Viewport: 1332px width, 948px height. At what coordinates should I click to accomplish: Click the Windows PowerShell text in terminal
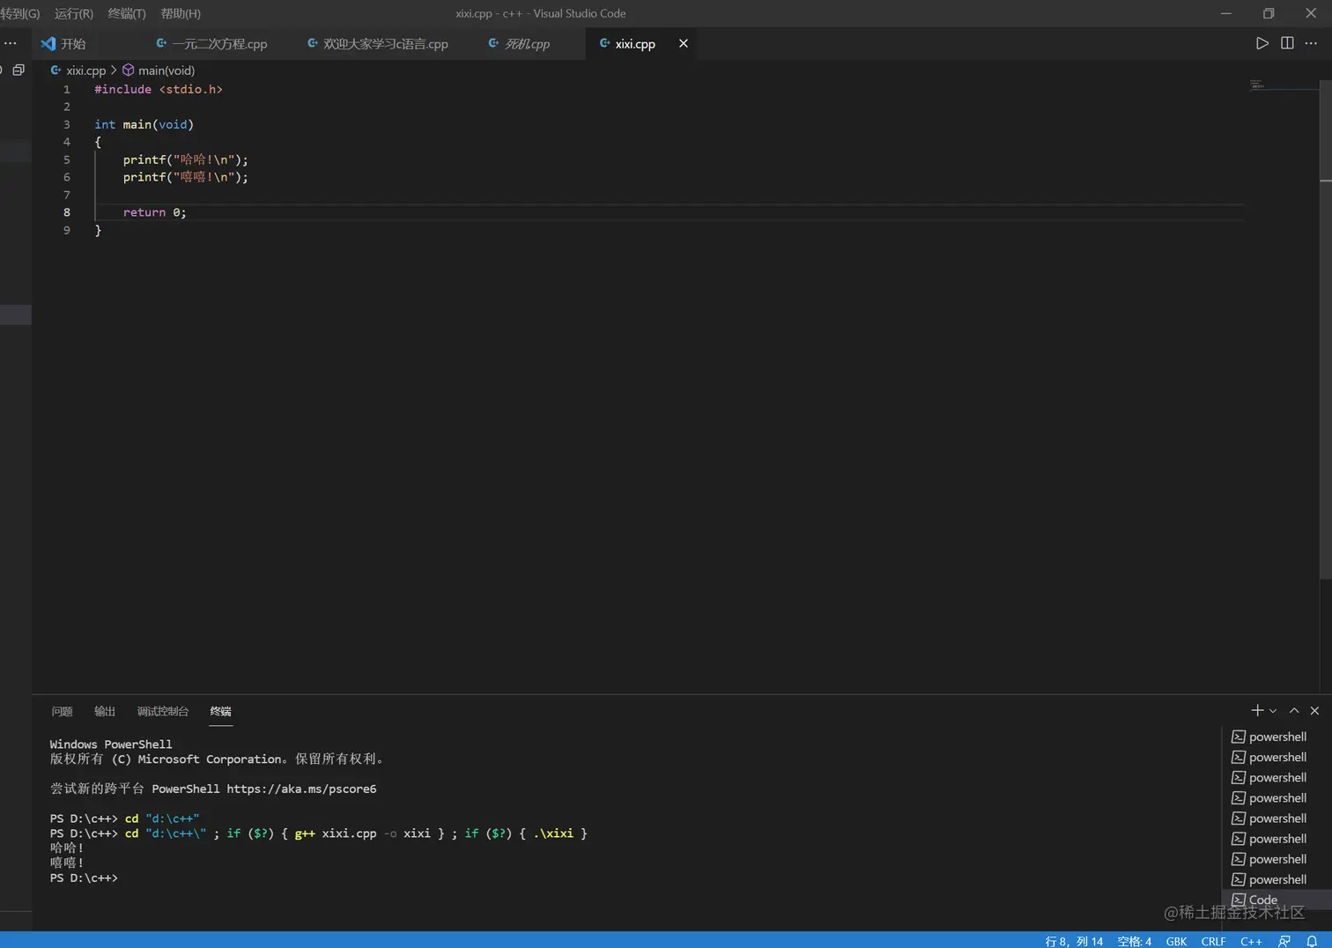[111, 744]
